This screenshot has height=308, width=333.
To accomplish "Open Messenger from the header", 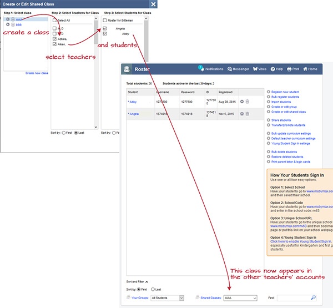I will (x=238, y=69).
